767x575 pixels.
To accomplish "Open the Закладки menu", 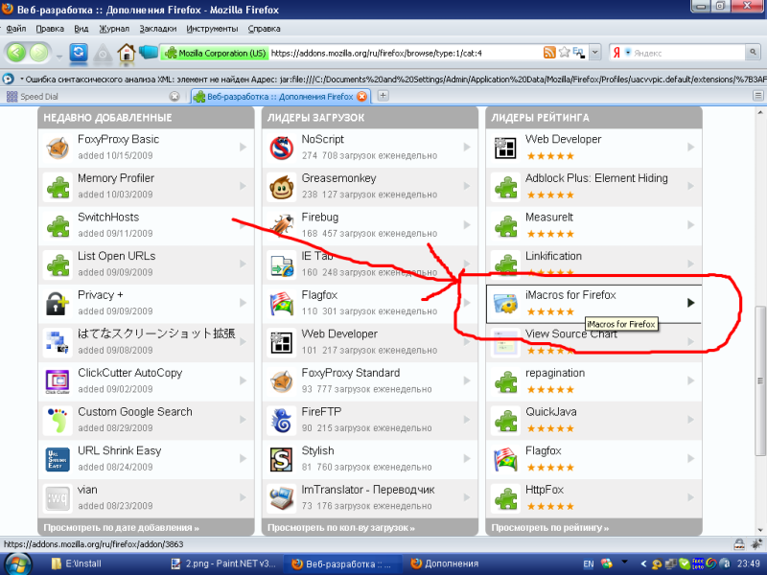I will tap(157, 29).
